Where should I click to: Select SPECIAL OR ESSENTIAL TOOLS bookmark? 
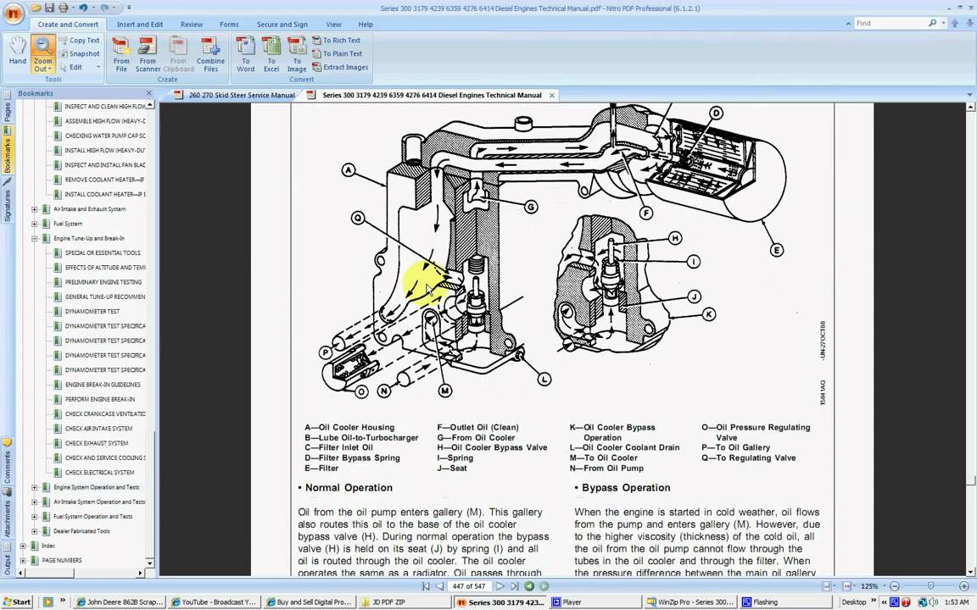click(103, 252)
